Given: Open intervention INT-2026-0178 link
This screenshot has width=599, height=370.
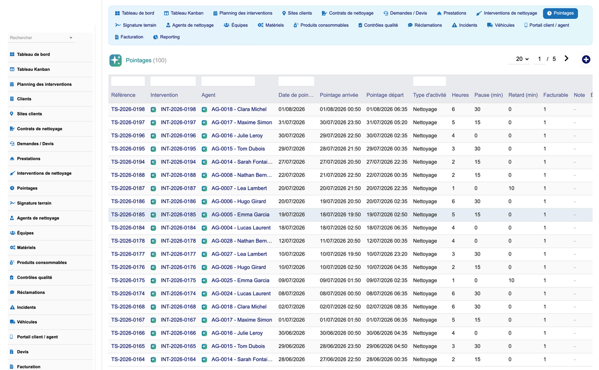Looking at the screenshot, I should coord(178,241).
